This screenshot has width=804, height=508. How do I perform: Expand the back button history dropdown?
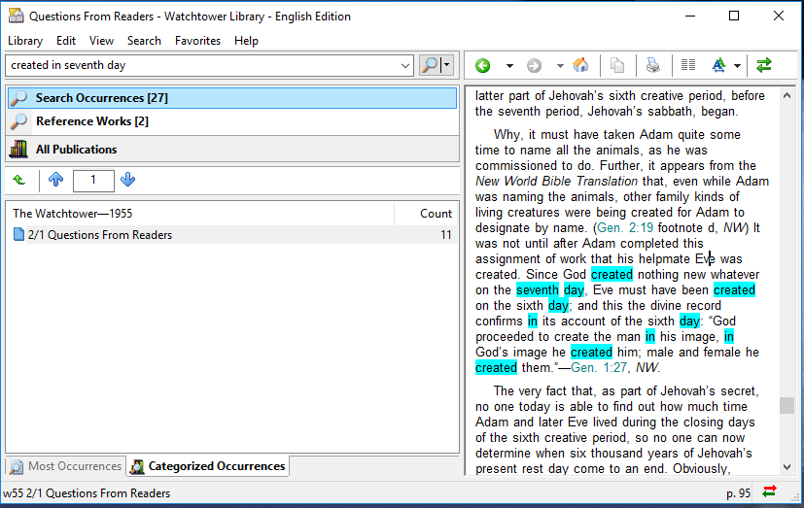[x=508, y=66]
